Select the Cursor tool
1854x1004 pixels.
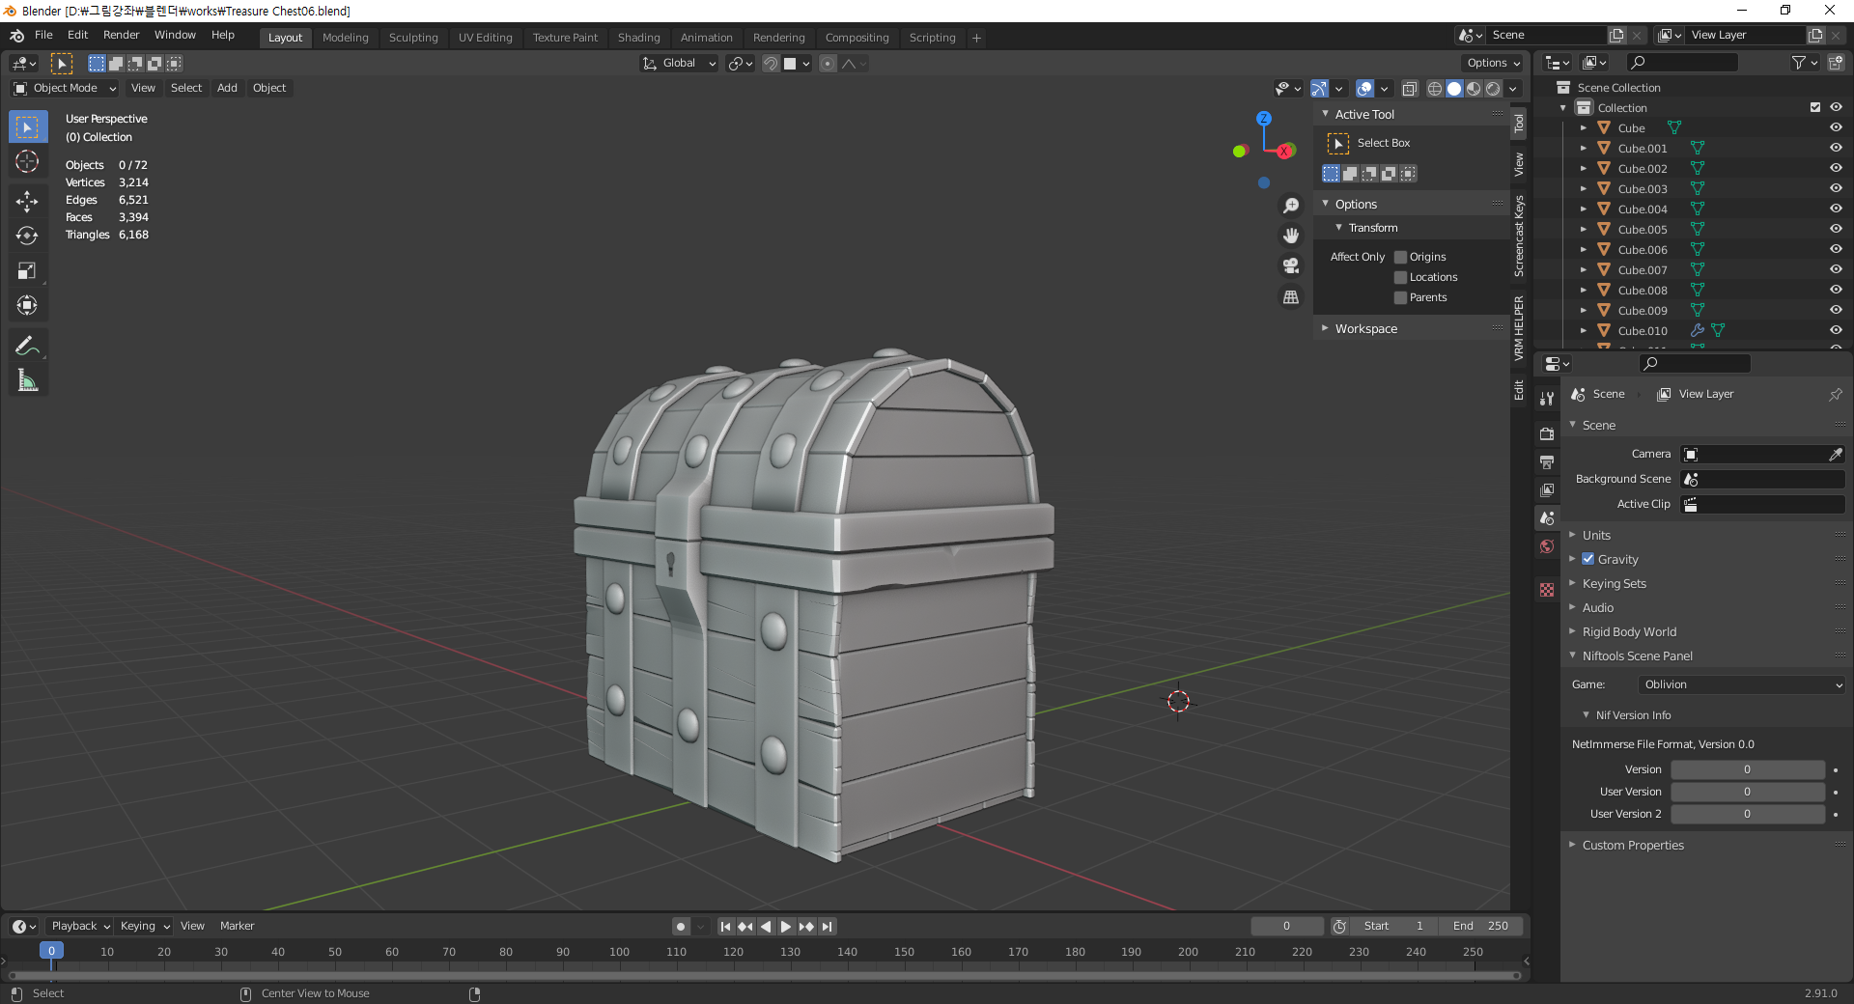(27, 162)
